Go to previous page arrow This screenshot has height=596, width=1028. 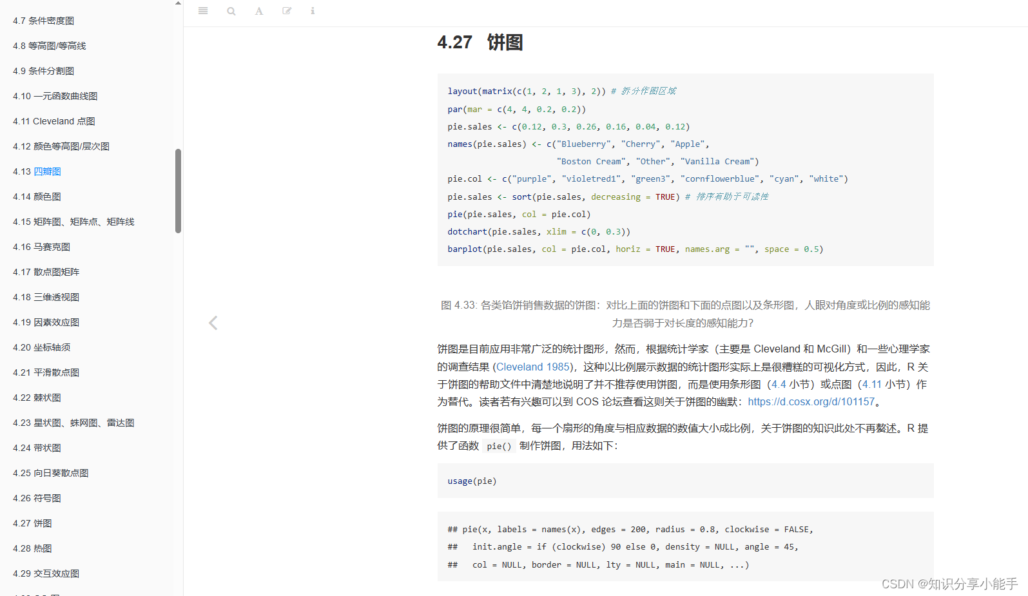(x=213, y=323)
